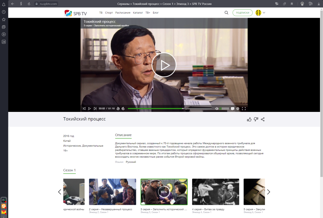The width and height of the screenshot is (323, 218).
Task: Open the browser downloads arrow
Action: tap(319, 4)
